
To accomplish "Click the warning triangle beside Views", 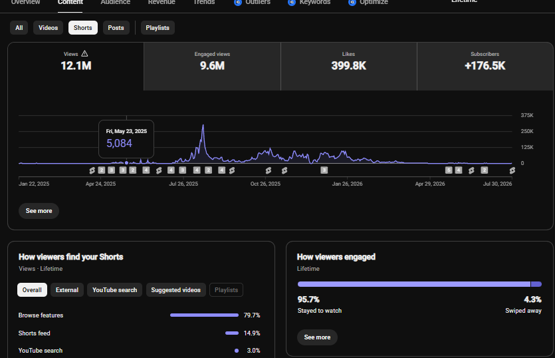I will coord(84,53).
